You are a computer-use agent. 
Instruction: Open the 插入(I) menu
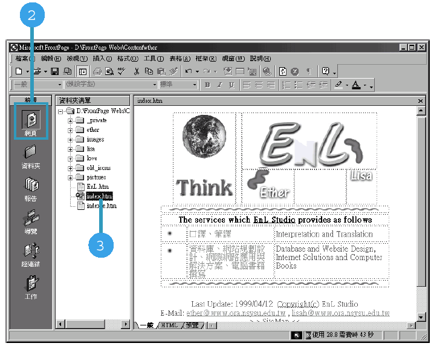(x=102, y=59)
